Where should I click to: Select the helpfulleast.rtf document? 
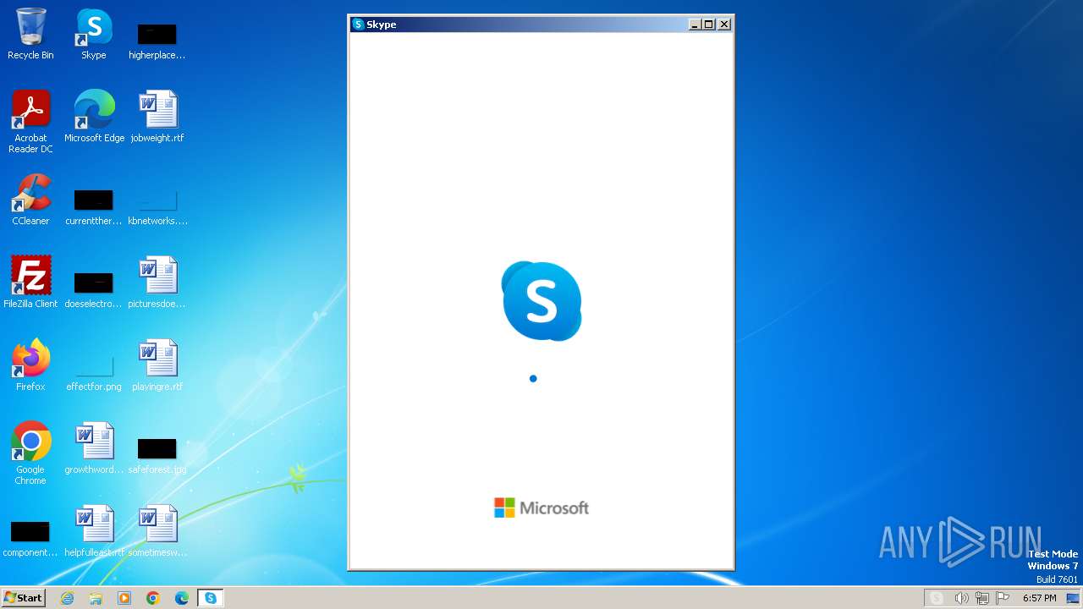94,530
